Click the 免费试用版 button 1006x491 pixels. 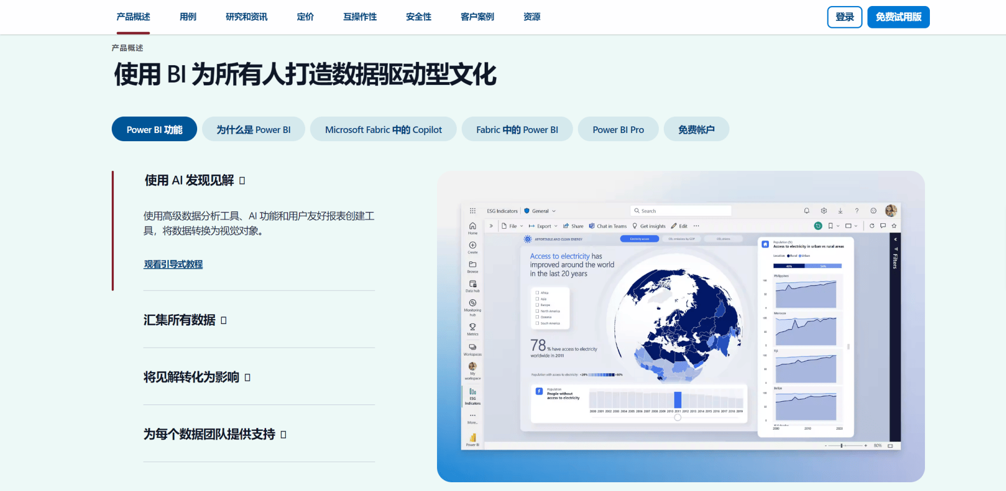tap(899, 17)
